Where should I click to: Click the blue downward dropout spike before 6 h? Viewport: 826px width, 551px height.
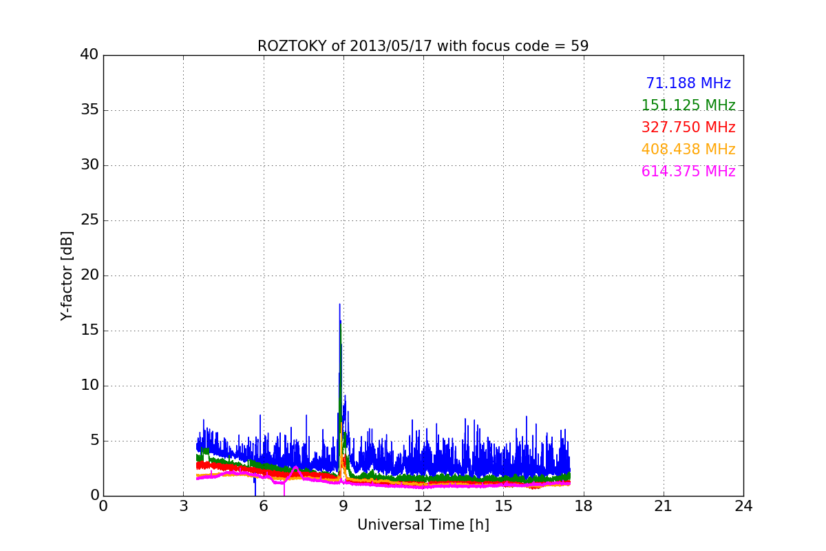255,488
